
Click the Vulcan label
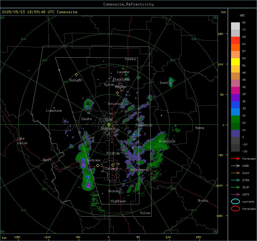(145, 213)
